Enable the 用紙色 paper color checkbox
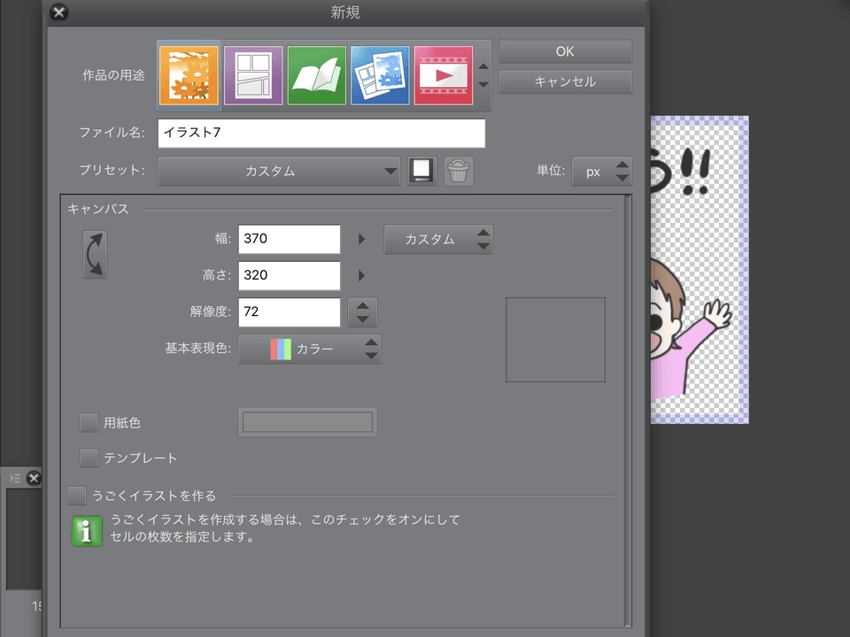 point(89,423)
